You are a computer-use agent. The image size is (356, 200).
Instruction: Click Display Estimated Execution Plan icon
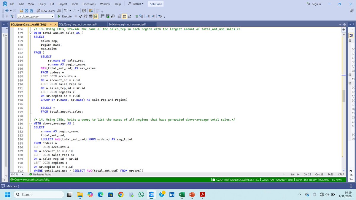85,16
